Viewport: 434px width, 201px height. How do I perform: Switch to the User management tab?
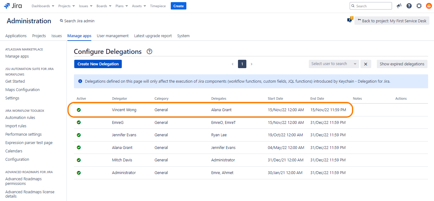[x=112, y=36]
